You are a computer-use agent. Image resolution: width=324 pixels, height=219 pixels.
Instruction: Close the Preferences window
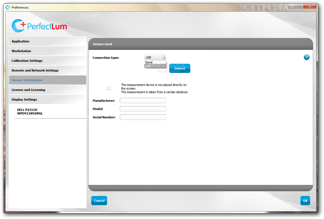pyautogui.click(x=310, y=6)
